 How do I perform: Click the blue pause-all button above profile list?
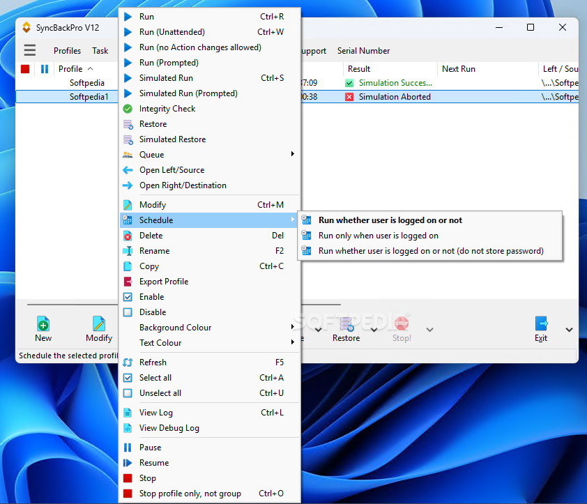tap(45, 69)
